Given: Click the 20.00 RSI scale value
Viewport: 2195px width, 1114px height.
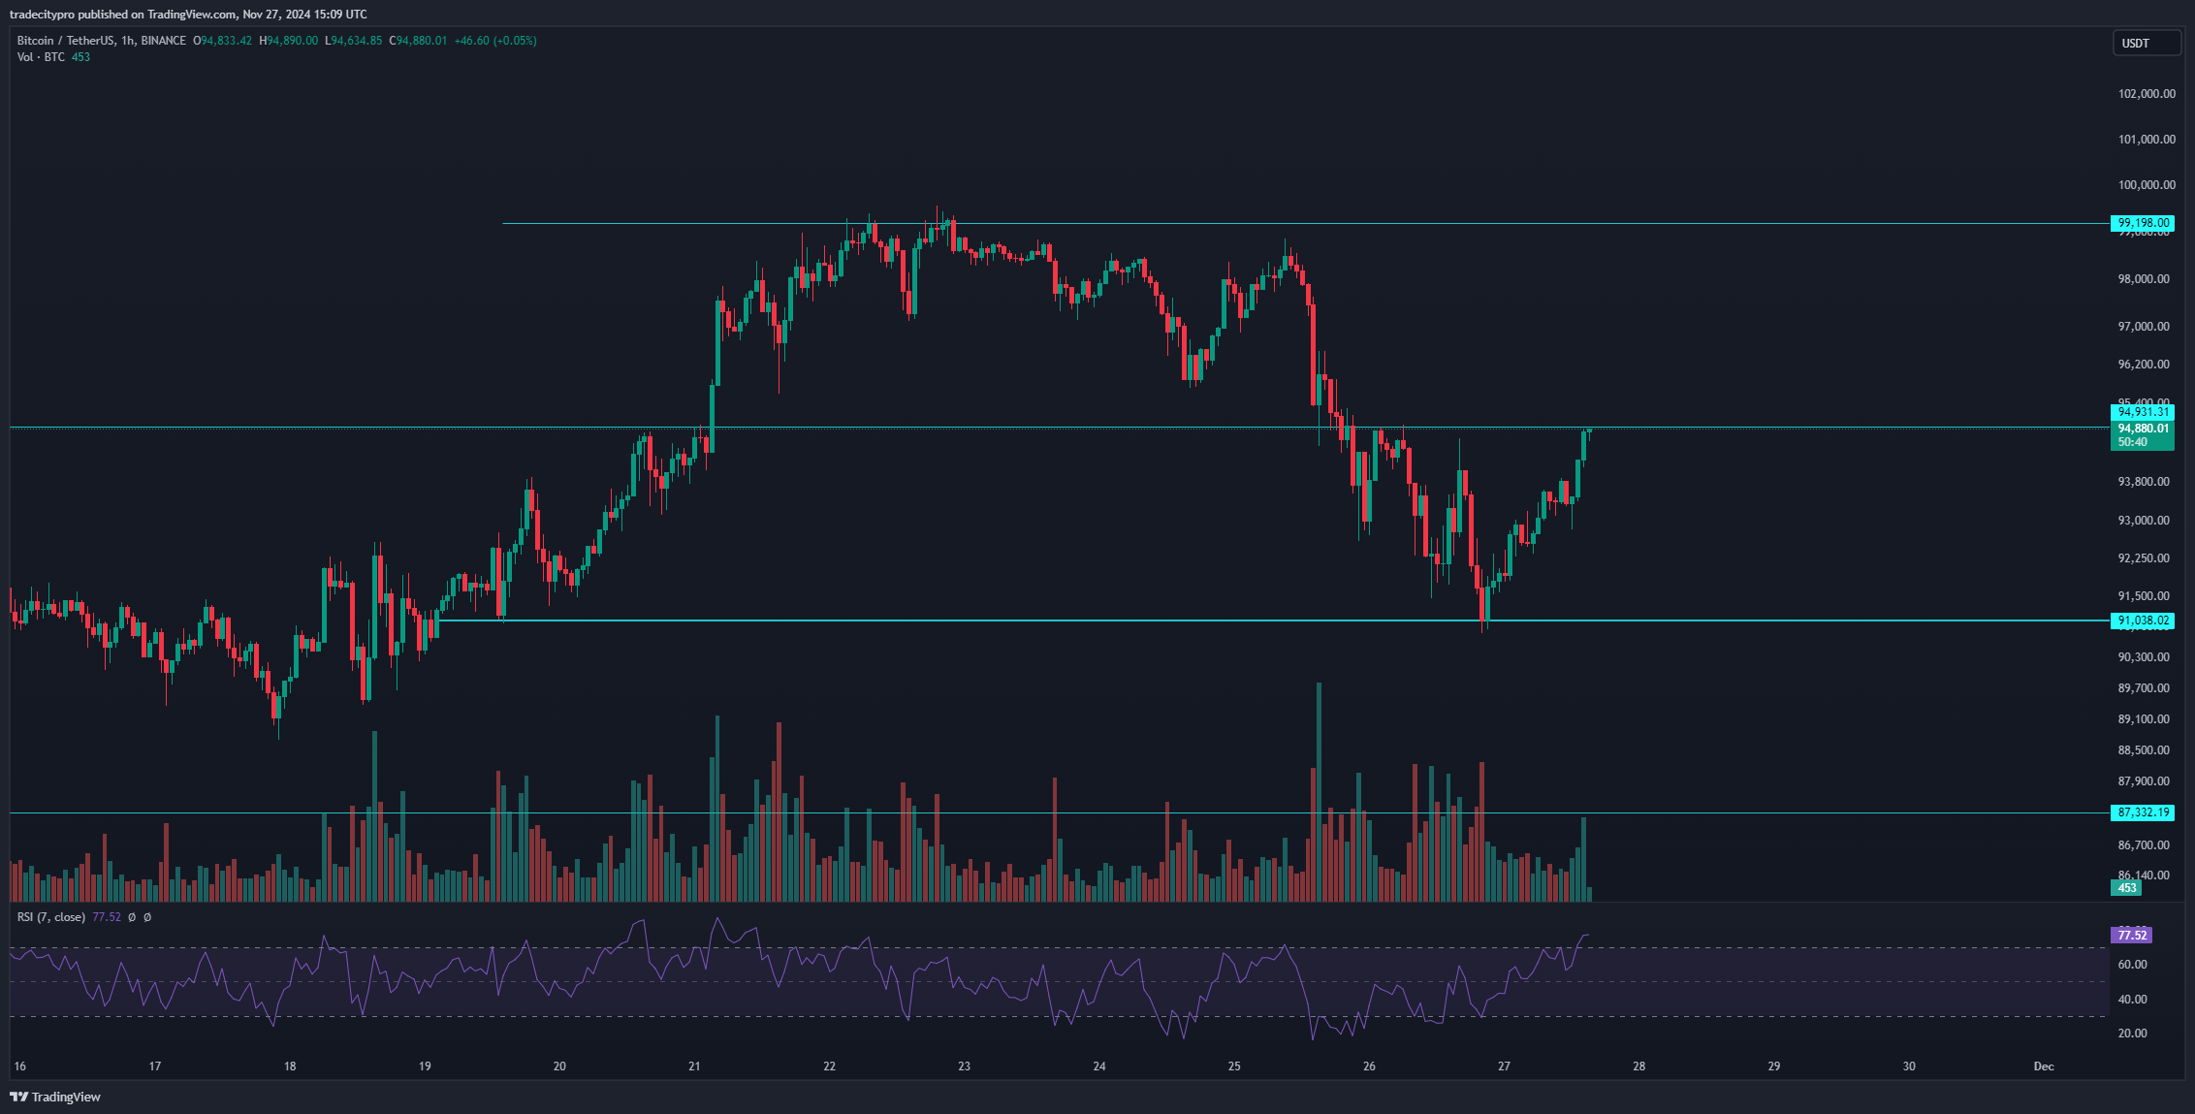Looking at the screenshot, I should pyautogui.click(x=2132, y=1034).
